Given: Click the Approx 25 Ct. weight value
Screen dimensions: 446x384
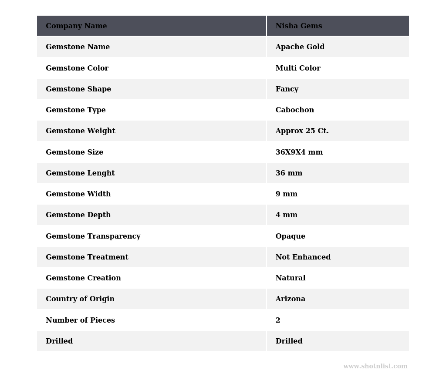Looking at the screenshot, I should coord(302,131).
